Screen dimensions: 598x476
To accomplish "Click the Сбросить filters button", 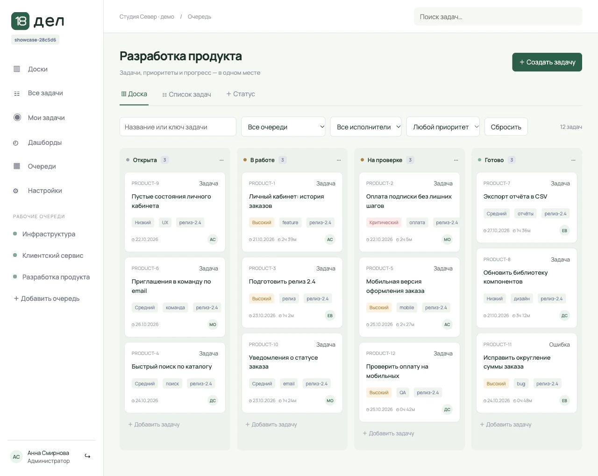I will (x=506, y=127).
